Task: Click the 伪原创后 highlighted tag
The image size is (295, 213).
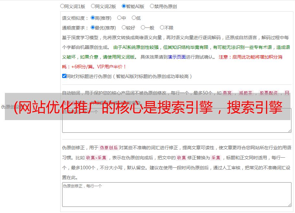Action: 109,148
